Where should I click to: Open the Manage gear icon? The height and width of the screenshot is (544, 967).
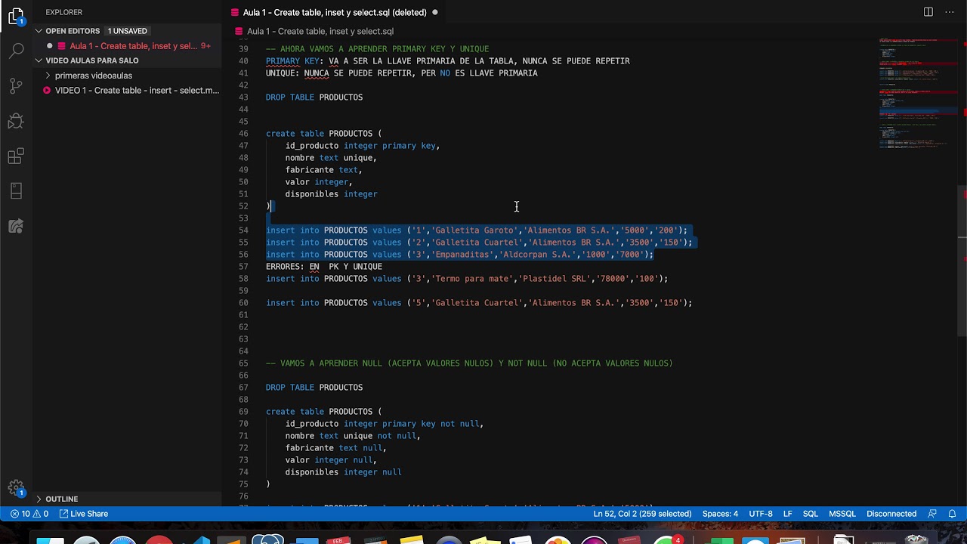click(16, 488)
